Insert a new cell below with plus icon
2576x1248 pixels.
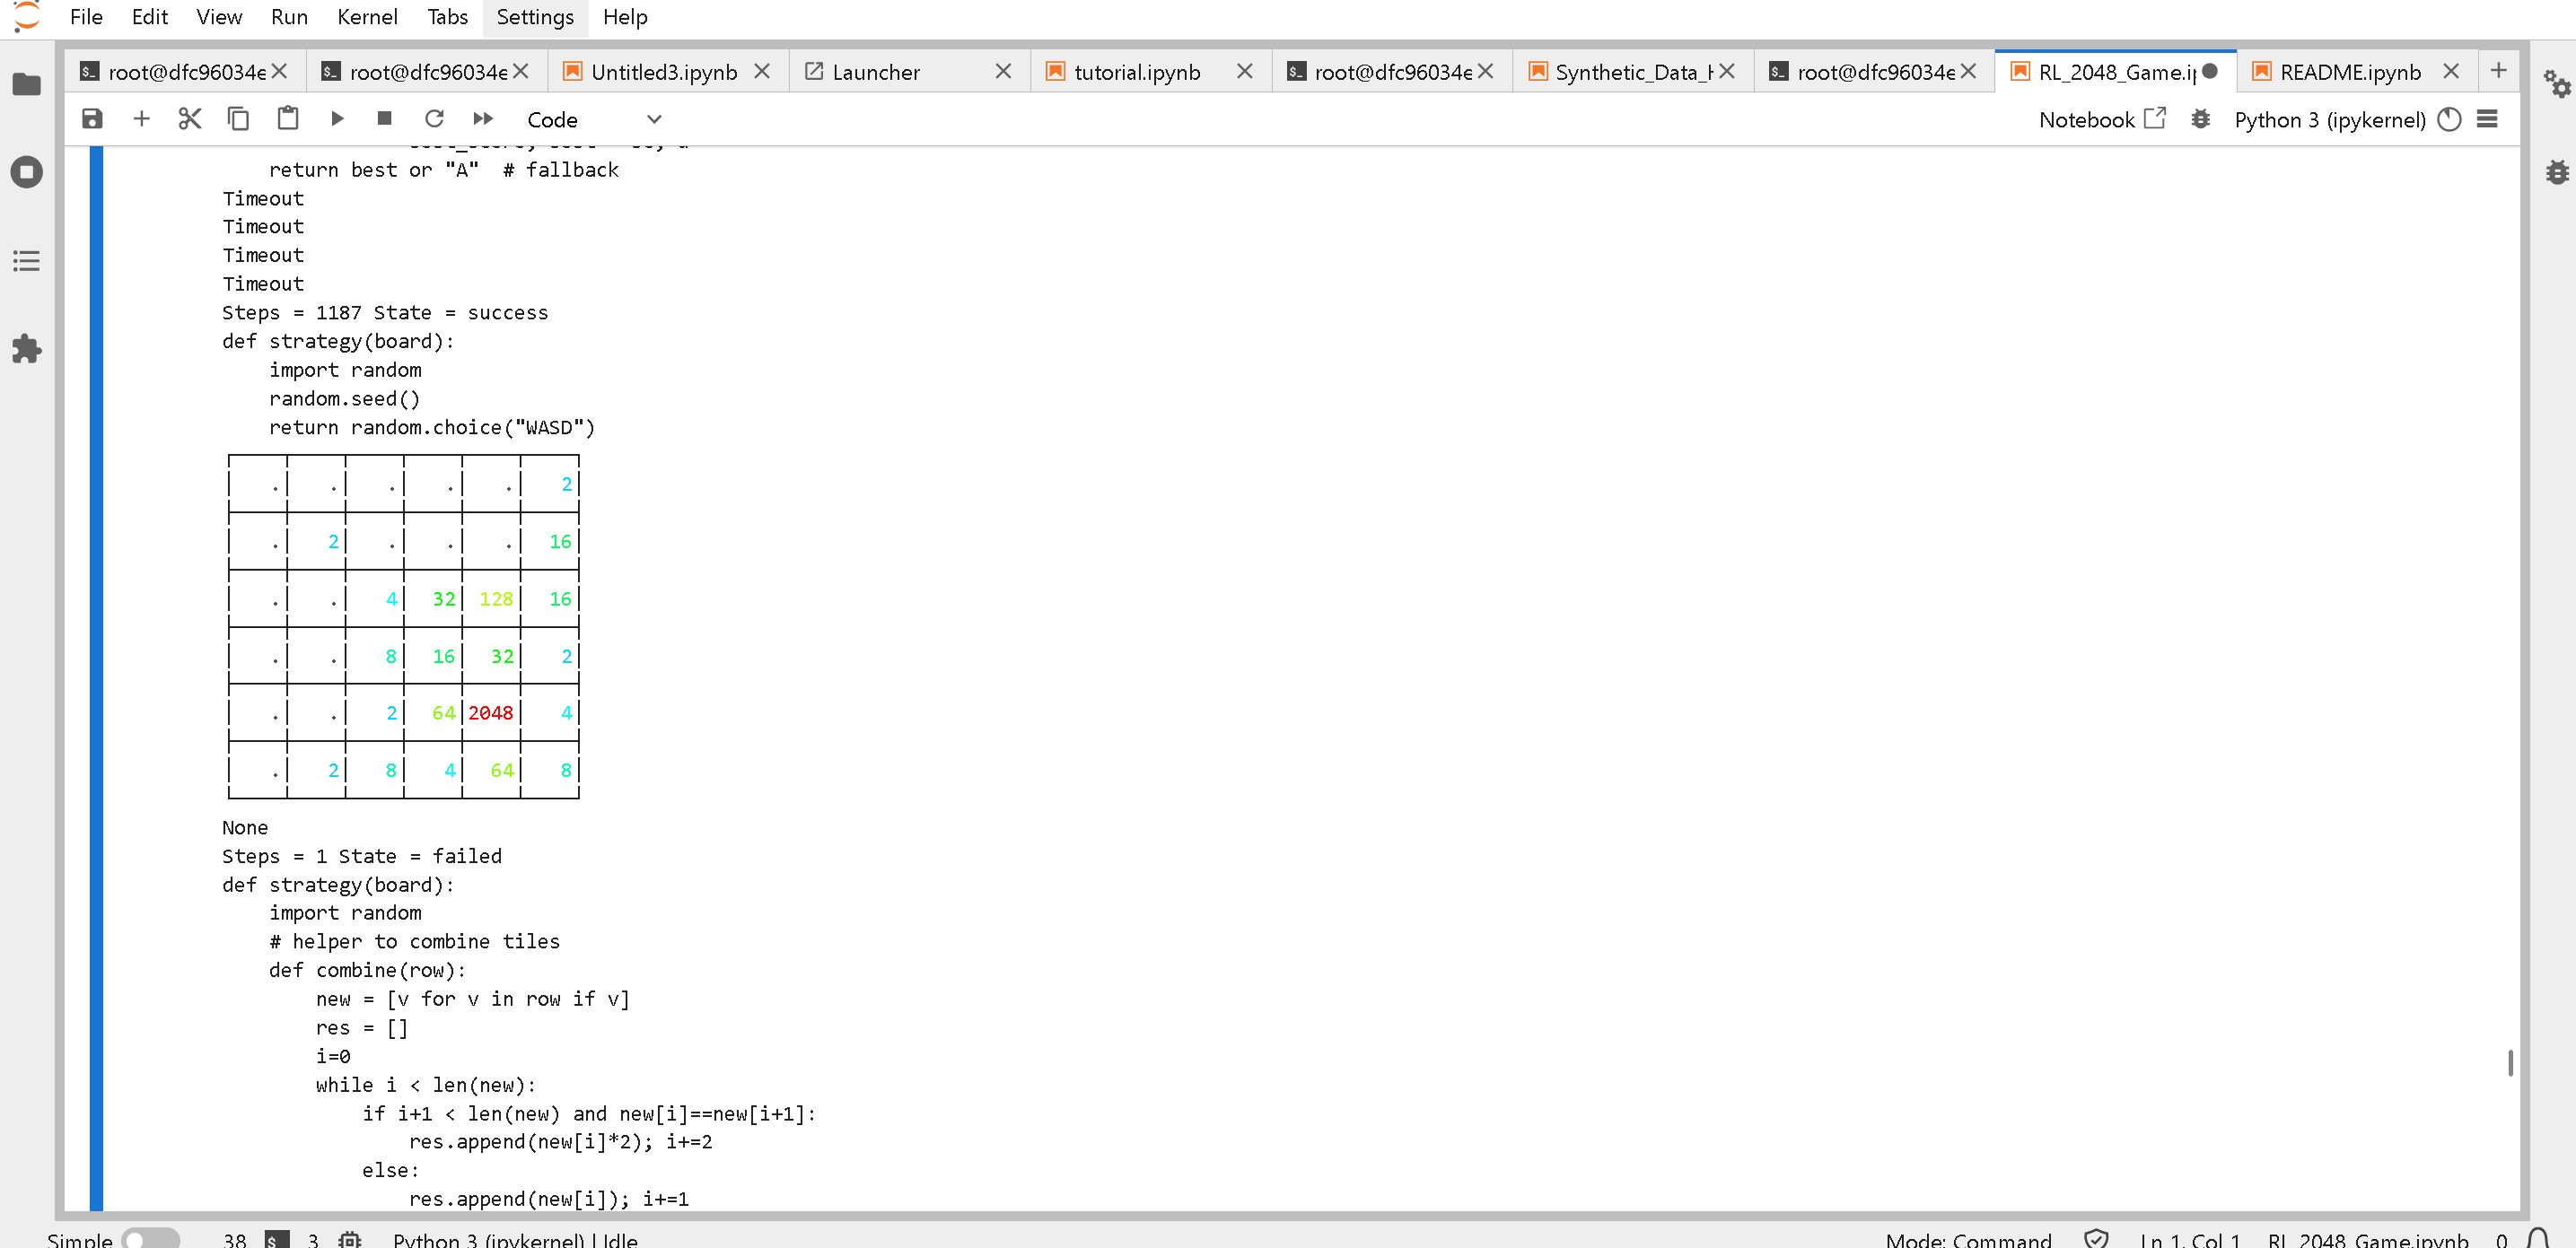coord(141,119)
